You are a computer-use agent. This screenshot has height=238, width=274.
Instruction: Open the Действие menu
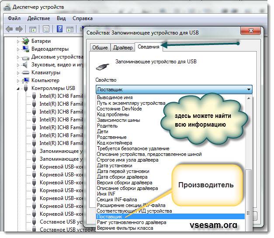pyautogui.click(x=38, y=18)
